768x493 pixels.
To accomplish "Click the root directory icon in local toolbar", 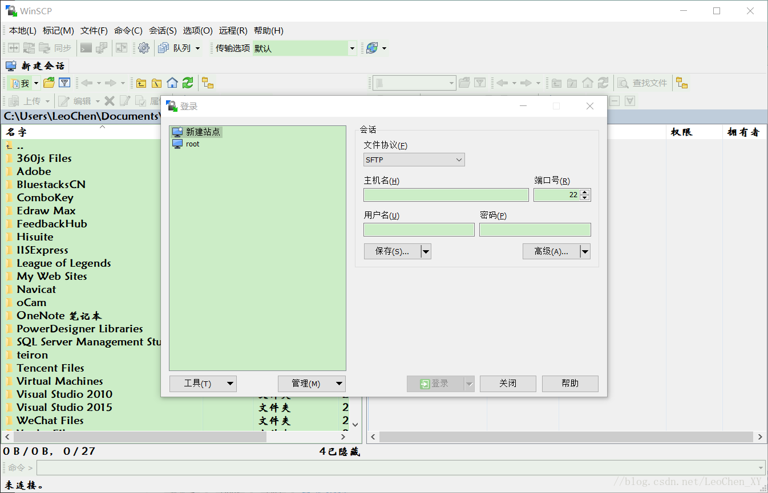I will pos(156,83).
